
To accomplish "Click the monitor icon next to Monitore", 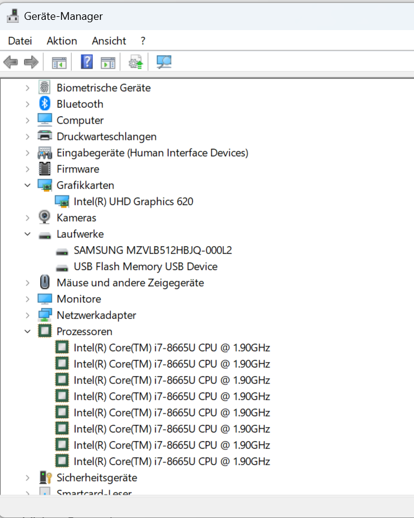I will [x=45, y=298].
